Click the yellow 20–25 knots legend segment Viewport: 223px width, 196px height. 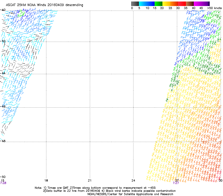tap(166, 4)
